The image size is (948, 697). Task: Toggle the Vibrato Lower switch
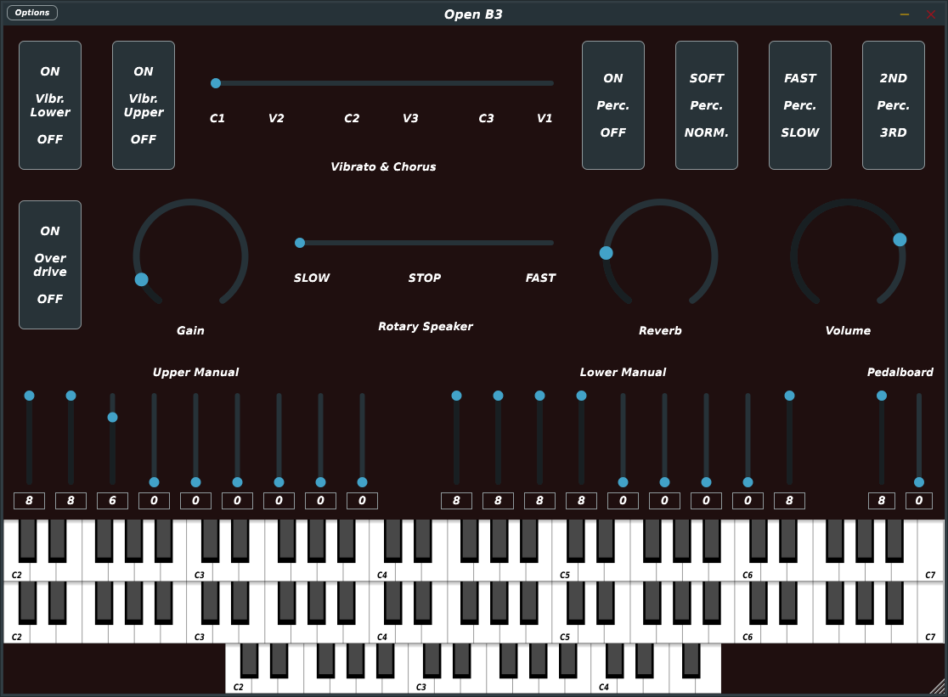point(50,105)
